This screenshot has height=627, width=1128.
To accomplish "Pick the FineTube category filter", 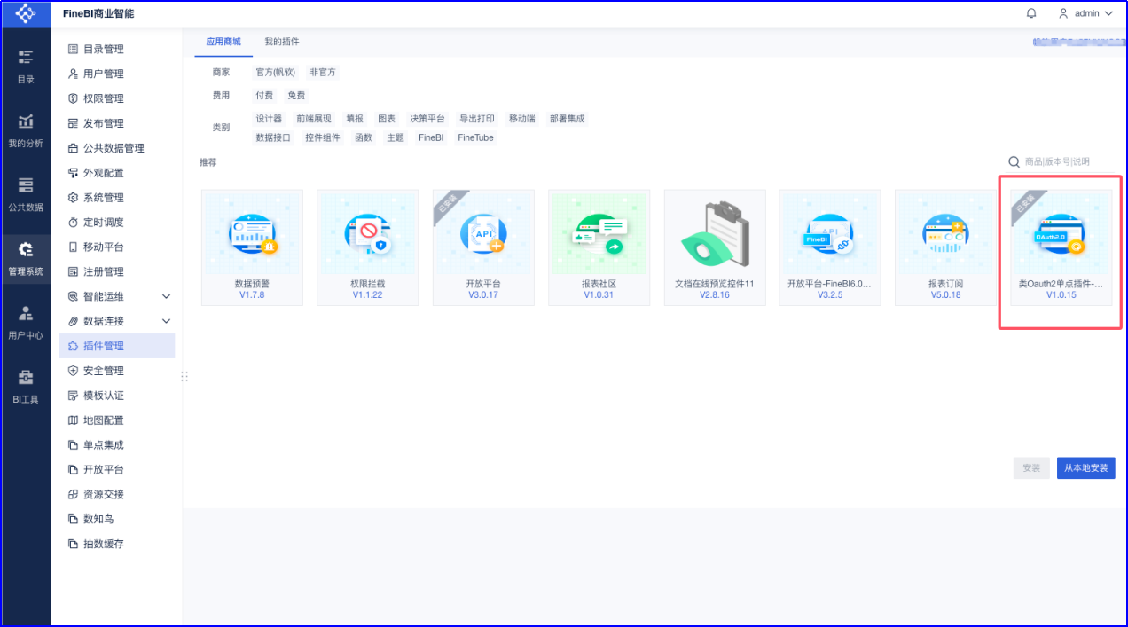I will click(476, 137).
